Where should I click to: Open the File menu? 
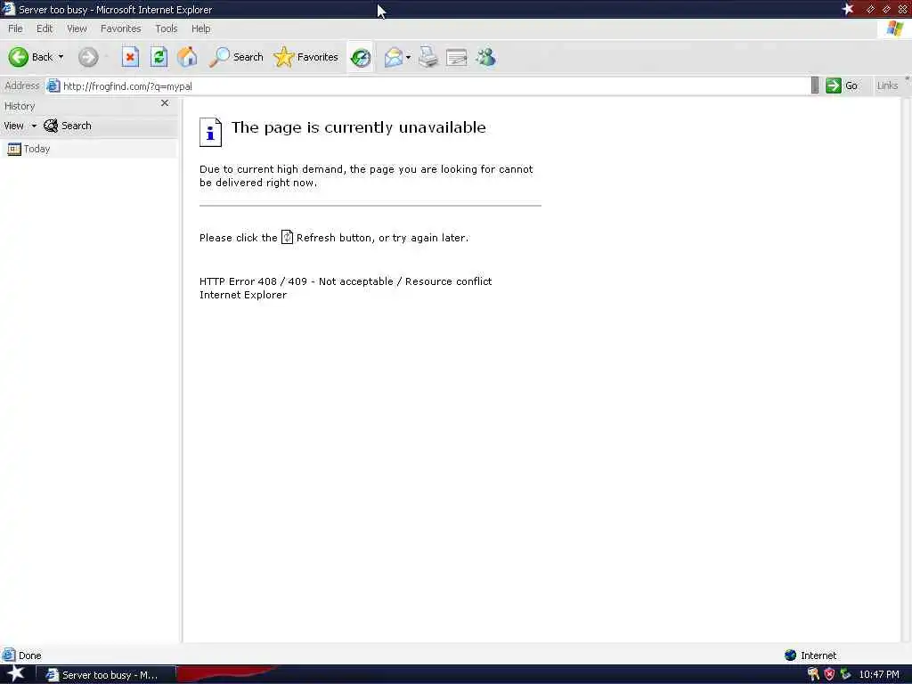[x=15, y=28]
